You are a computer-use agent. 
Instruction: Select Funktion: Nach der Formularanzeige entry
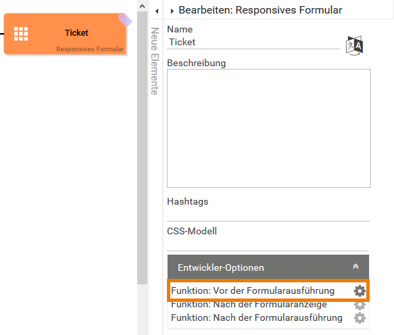pos(249,305)
